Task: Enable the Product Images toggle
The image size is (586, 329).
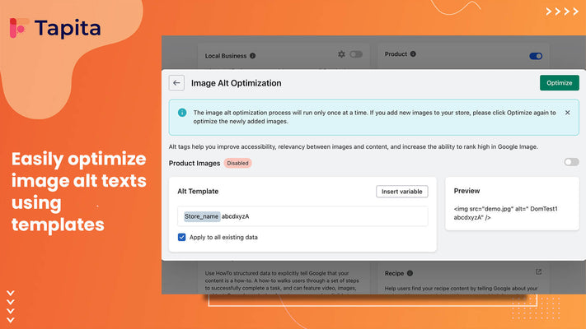Action: 571,163
